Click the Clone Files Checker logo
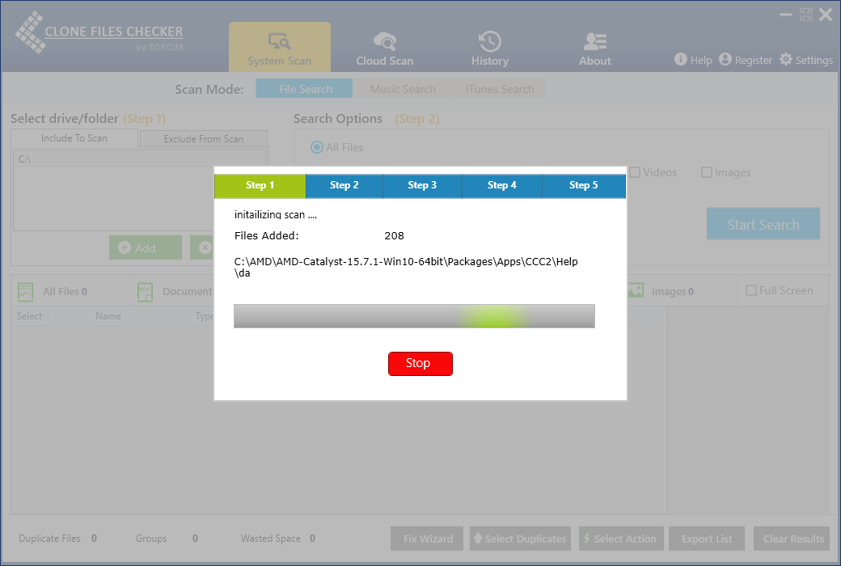The height and width of the screenshot is (566, 841). click(x=99, y=33)
